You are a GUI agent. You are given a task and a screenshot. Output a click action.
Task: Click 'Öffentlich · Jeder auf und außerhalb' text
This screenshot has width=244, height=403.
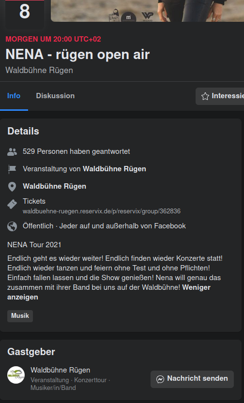pyautogui.click(x=104, y=226)
